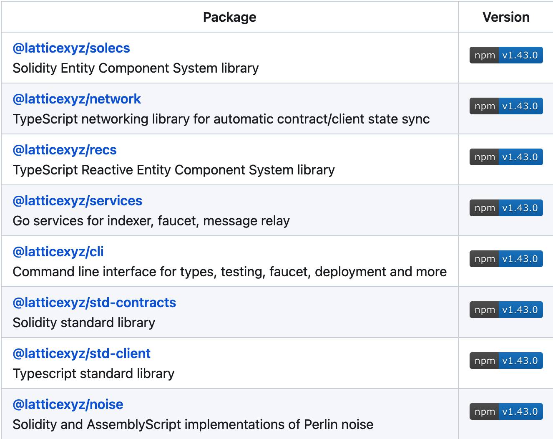Click the npm badge for std-contracts
Screen dimensions: 553x439
point(506,310)
